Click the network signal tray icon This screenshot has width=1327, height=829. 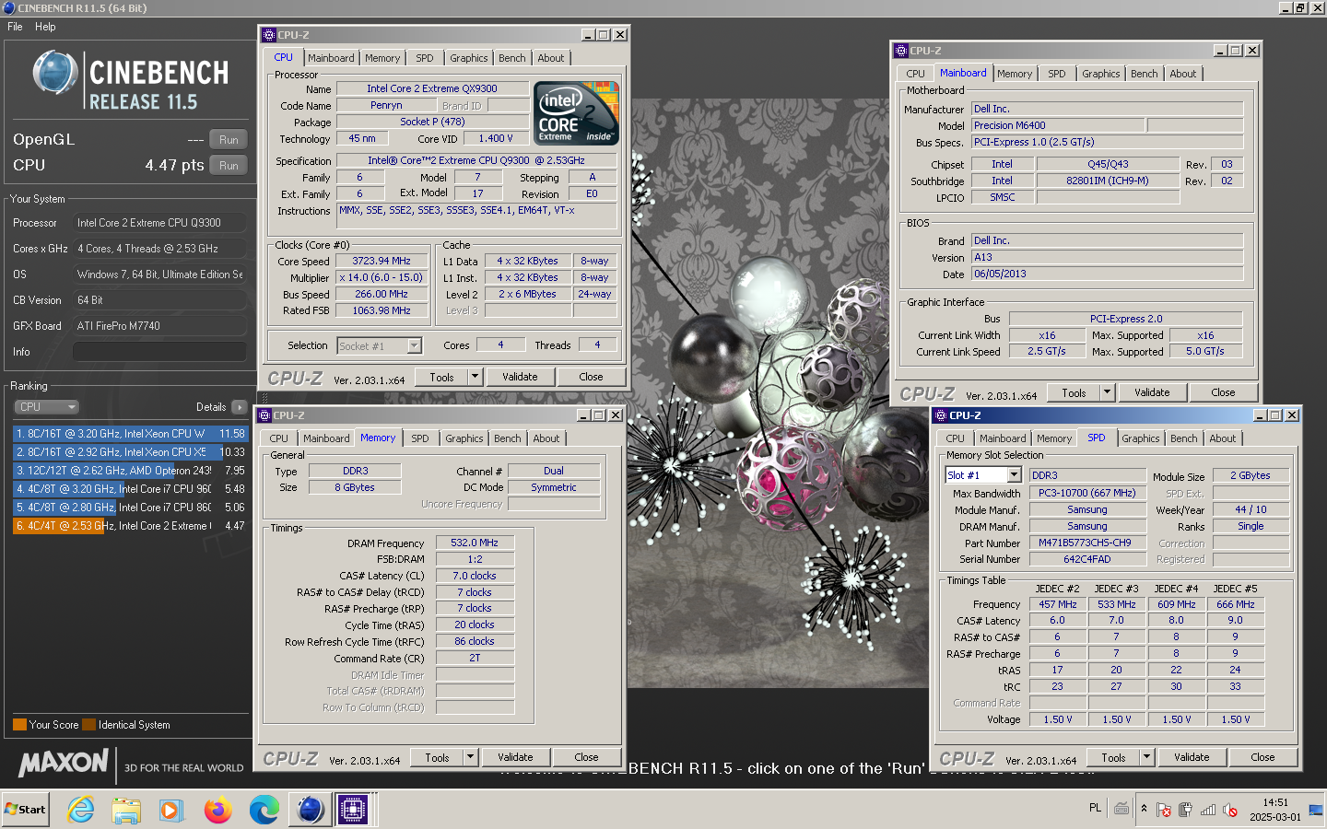pos(1208,810)
